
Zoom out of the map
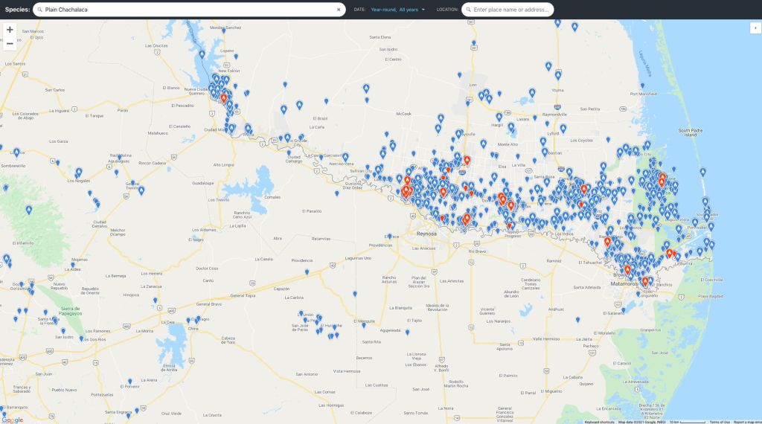[x=10, y=44]
